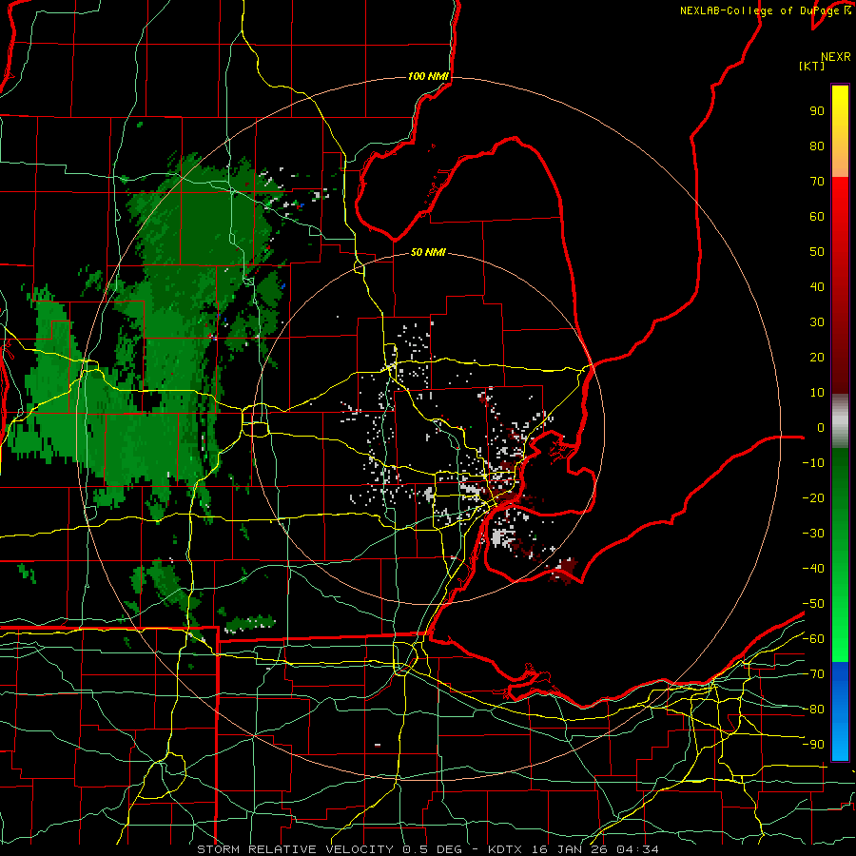Select the "-10" value on the velocity scale
Viewport: 856px width, 856px height.
pyautogui.click(x=813, y=463)
